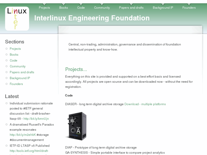This screenshot has width=207, height=155.
Task: Open Community in the top navigation
Action: (102, 8)
